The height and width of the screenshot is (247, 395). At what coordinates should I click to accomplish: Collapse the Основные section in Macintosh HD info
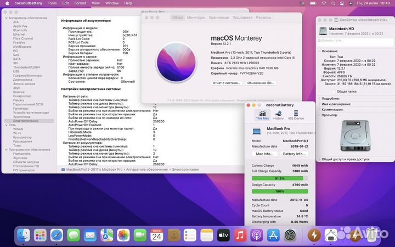(x=319, y=51)
